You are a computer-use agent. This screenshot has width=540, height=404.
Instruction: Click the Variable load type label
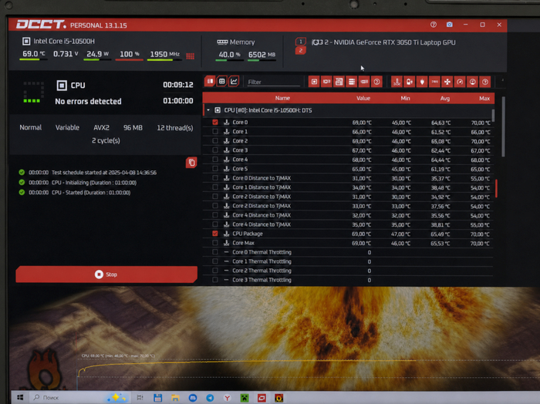click(x=68, y=127)
